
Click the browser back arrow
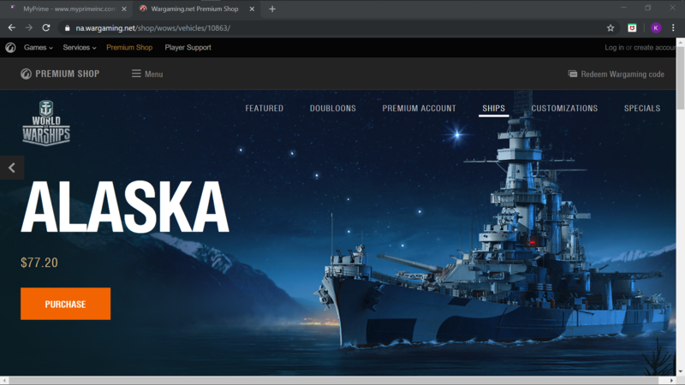pos(11,27)
